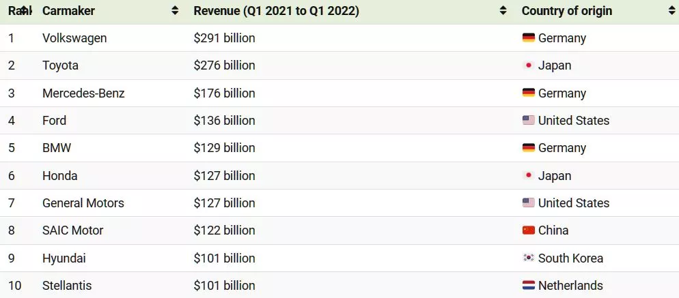Click sort arrows next to Country of origin
The image size is (679, 298).
pos(671,11)
